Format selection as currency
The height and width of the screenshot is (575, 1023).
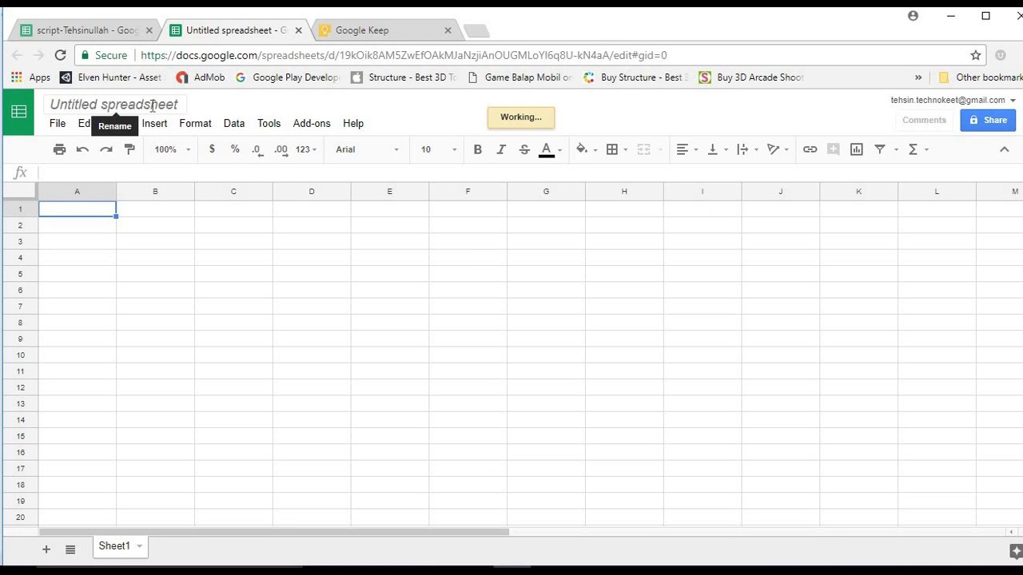[212, 149]
